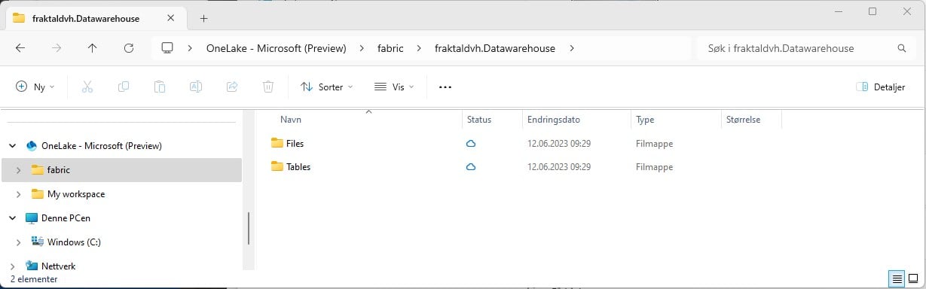Click the paste clipboard icon

click(x=160, y=87)
